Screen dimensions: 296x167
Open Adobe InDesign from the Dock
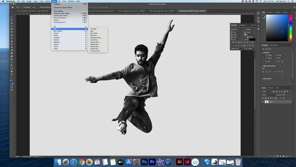(x=187, y=162)
